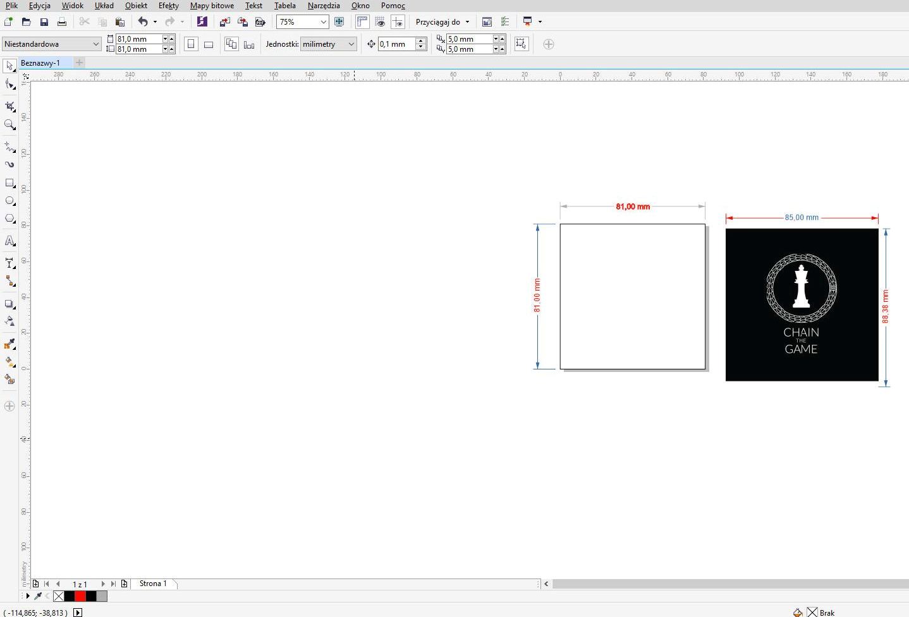This screenshot has height=617, width=909.
Task: Select the Text tool in the toolbox
Action: pos(9,241)
